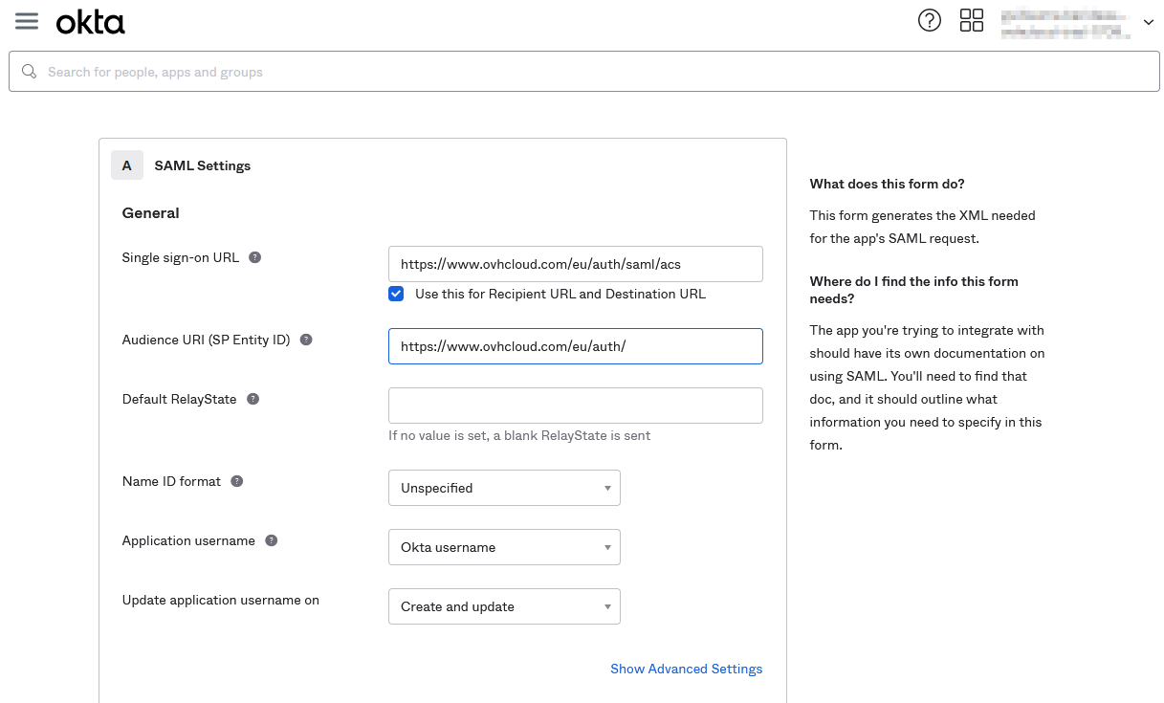This screenshot has width=1164, height=703.
Task: Show the Application username help tooltip
Action: click(271, 539)
